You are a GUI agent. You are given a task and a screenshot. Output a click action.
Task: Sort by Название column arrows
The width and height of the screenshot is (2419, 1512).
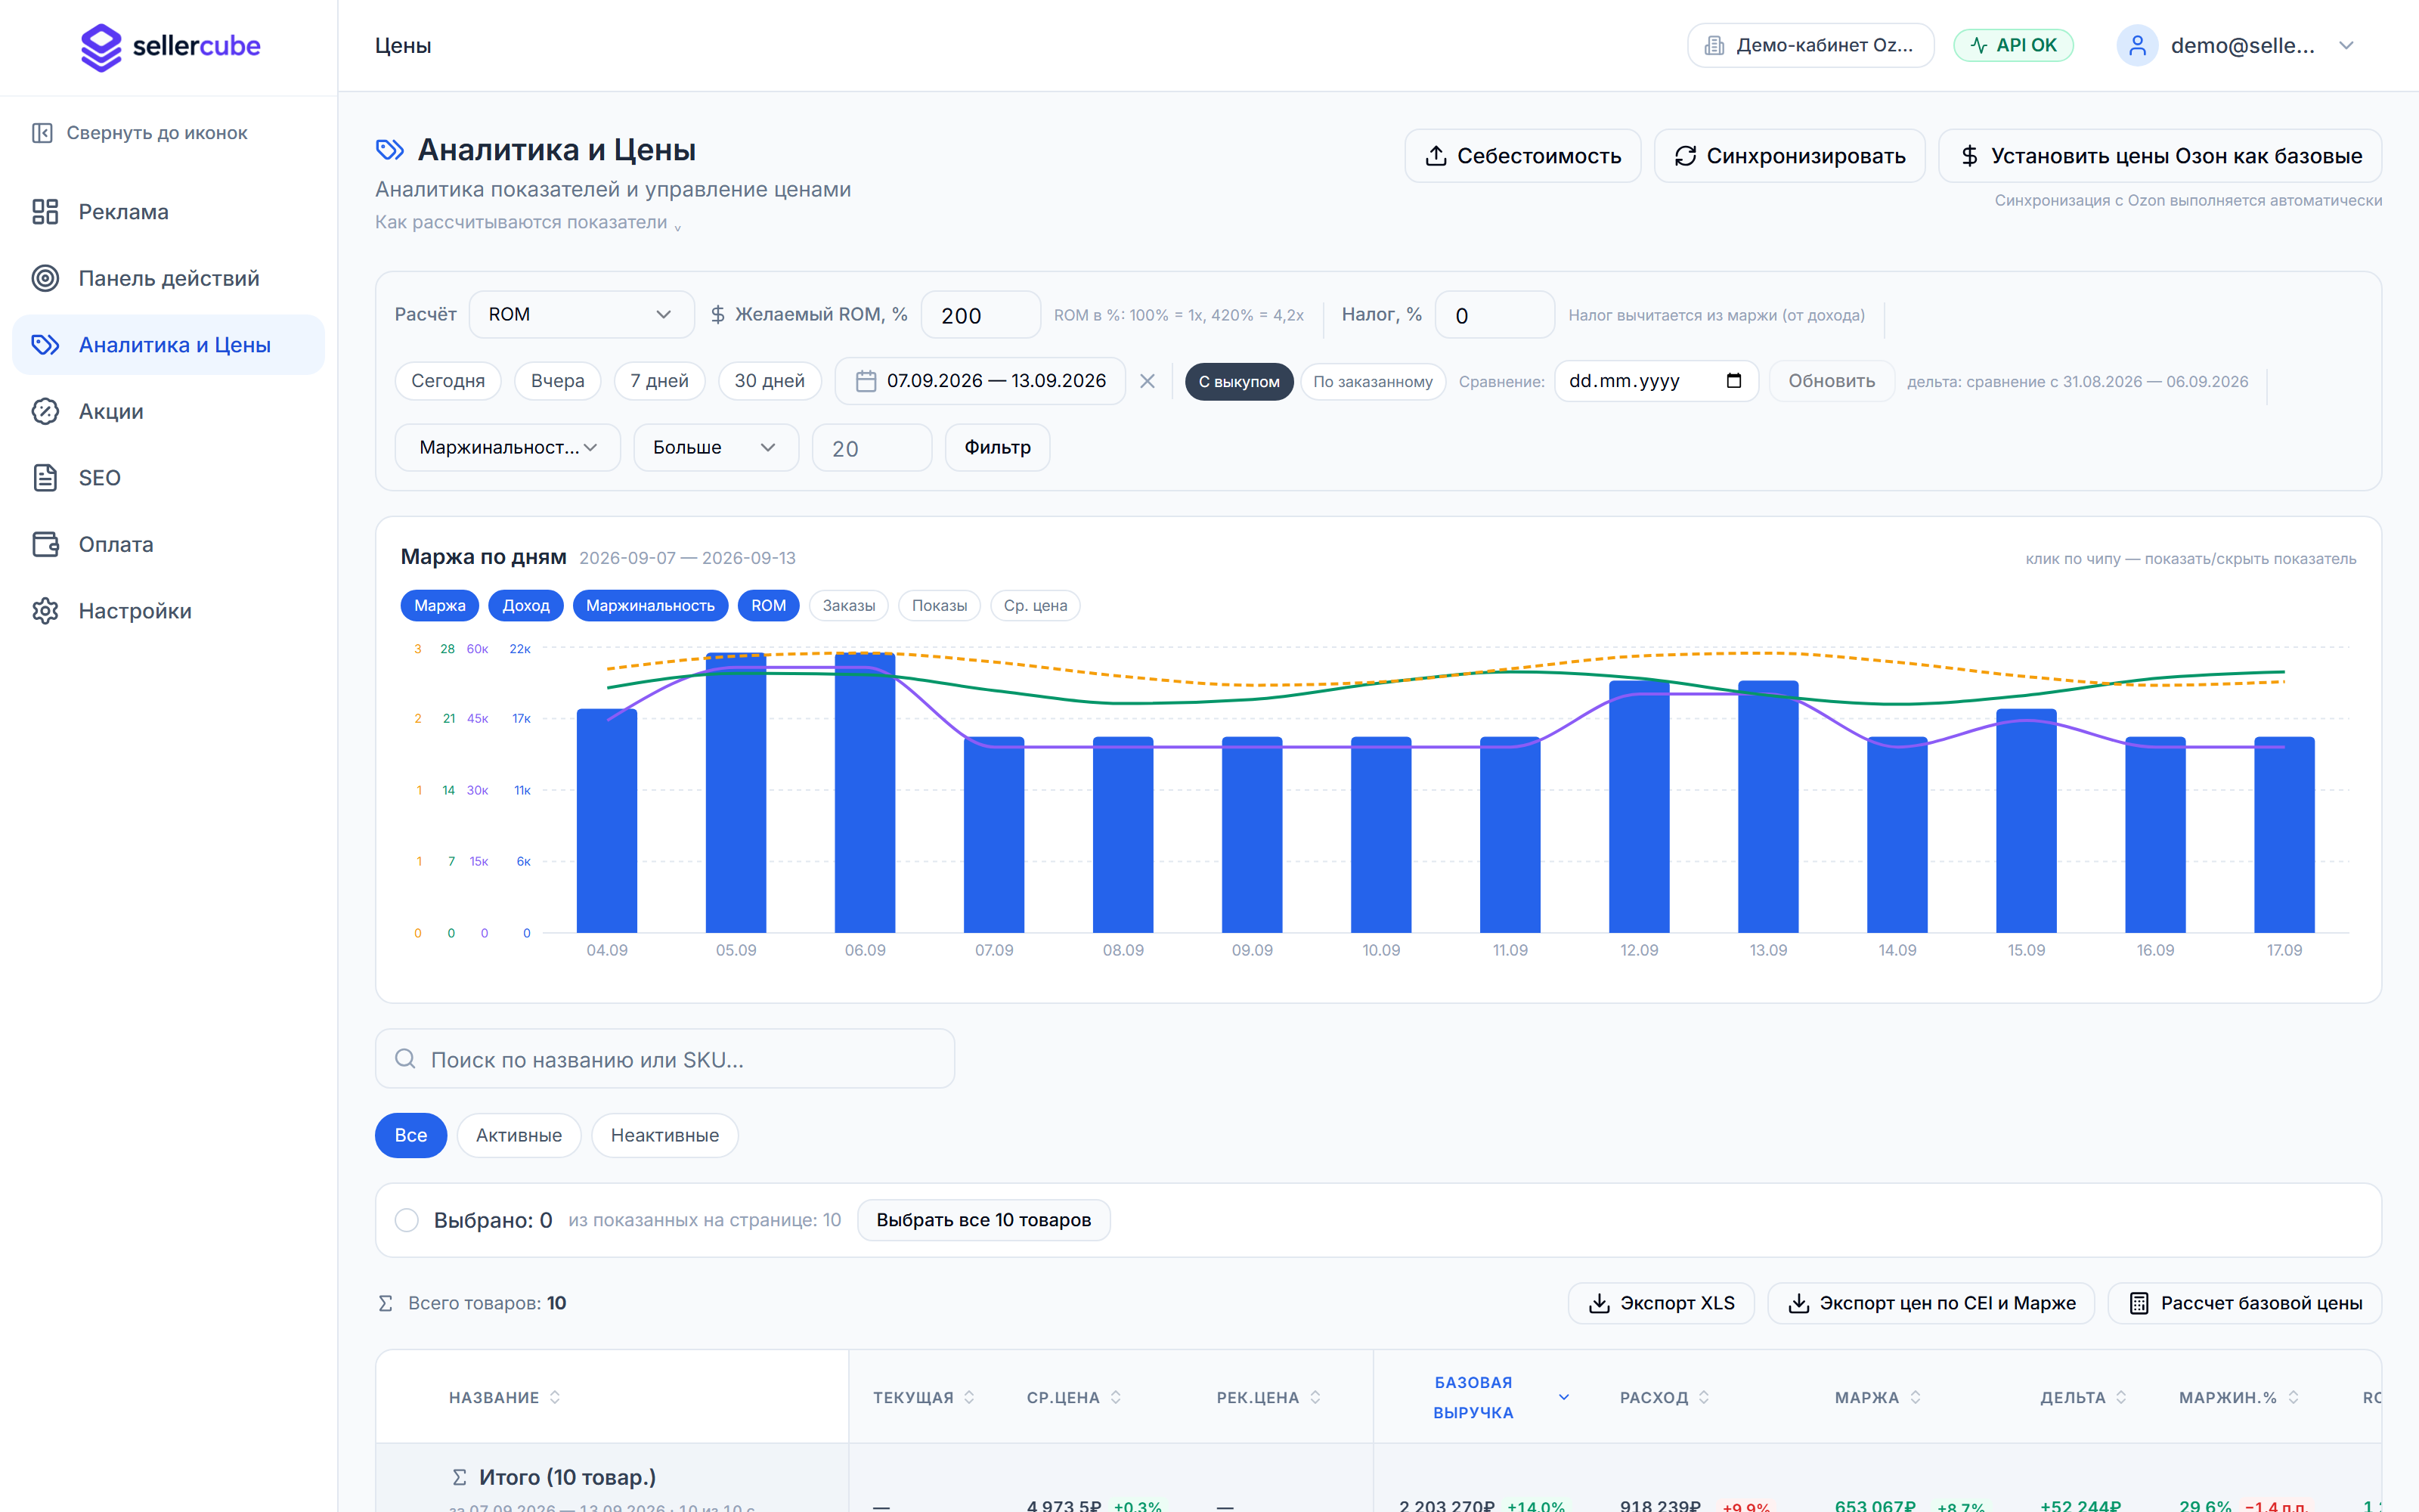(555, 1397)
